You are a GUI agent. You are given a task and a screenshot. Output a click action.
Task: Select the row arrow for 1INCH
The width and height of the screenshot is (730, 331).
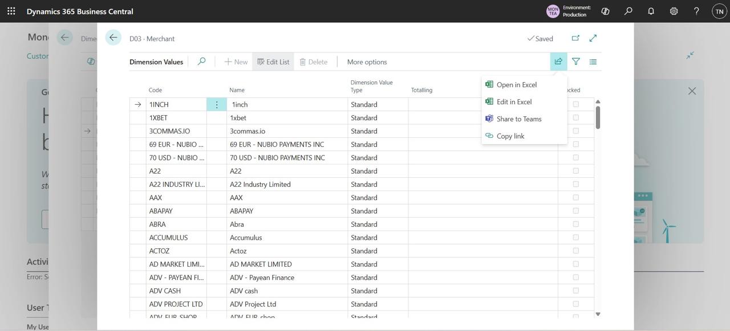tap(138, 104)
